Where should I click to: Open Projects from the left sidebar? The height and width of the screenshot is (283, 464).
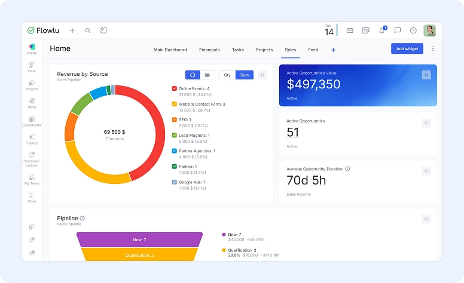click(x=32, y=85)
